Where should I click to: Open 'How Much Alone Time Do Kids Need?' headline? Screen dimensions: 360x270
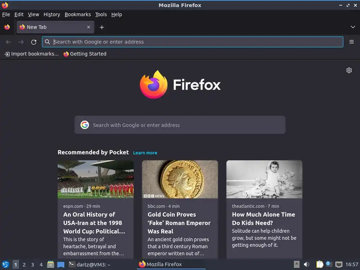[x=264, y=219]
